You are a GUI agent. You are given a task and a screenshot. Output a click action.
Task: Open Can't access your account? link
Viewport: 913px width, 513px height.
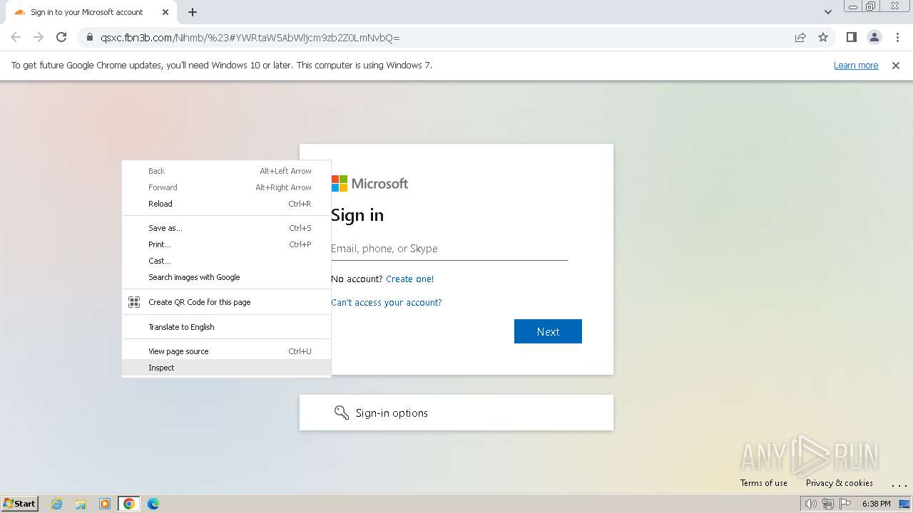(387, 303)
